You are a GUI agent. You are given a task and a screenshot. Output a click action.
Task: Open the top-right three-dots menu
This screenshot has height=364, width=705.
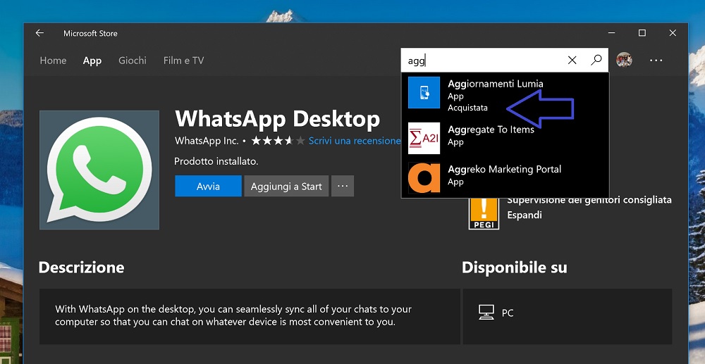pos(656,61)
